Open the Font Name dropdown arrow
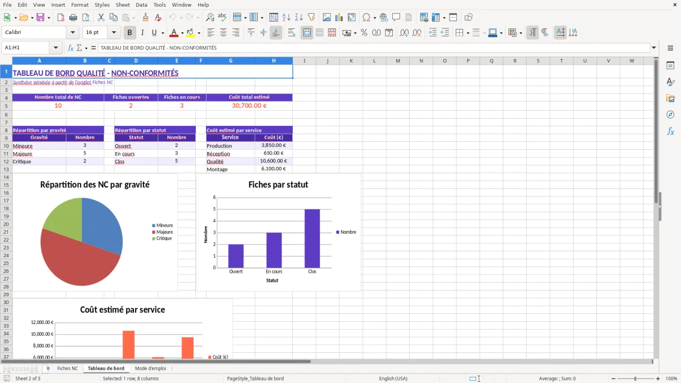 click(x=73, y=33)
